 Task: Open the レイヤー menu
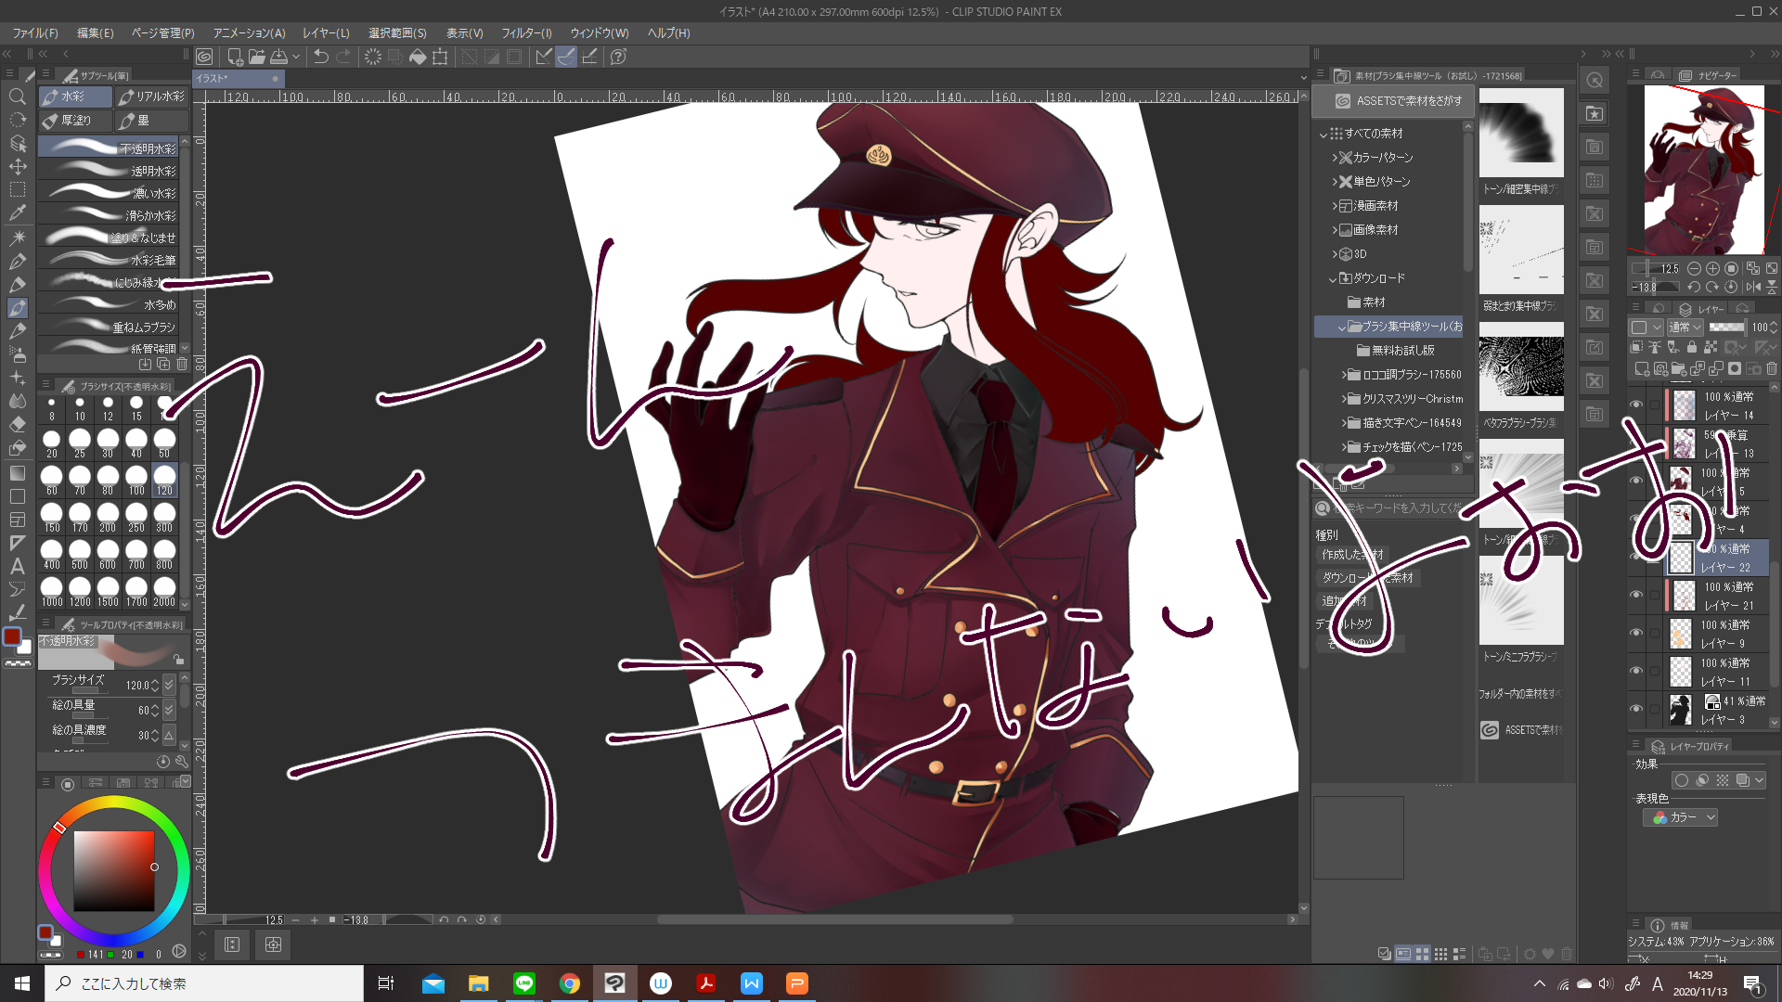[x=326, y=32]
